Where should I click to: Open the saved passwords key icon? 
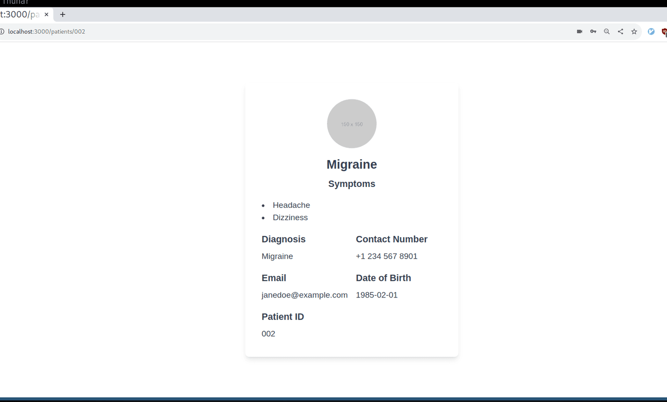tap(593, 31)
